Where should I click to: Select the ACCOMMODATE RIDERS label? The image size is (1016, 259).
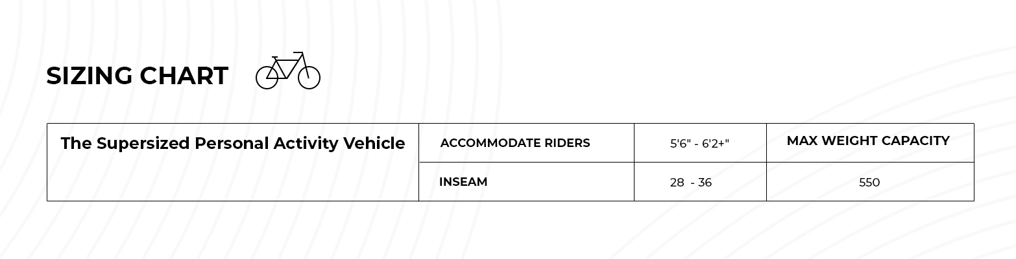(515, 143)
